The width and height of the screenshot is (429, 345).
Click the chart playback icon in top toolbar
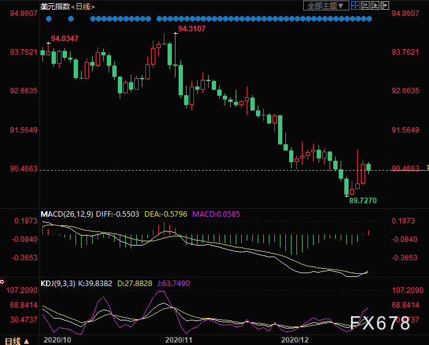(374, 6)
